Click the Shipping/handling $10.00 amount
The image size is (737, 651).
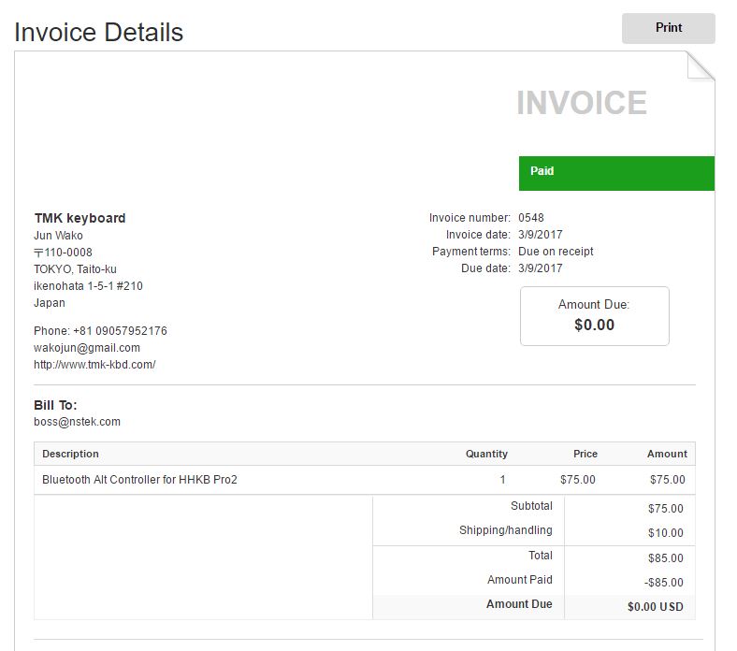tap(665, 533)
